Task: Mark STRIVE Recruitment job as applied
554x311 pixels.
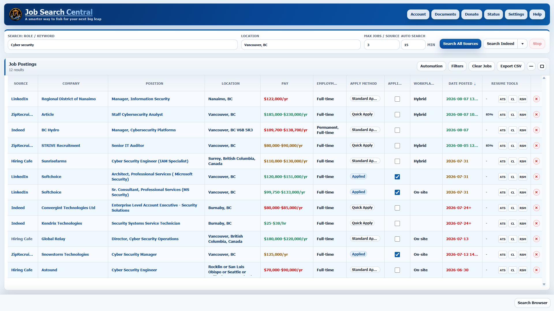Action: pyautogui.click(x=397, y=146)
